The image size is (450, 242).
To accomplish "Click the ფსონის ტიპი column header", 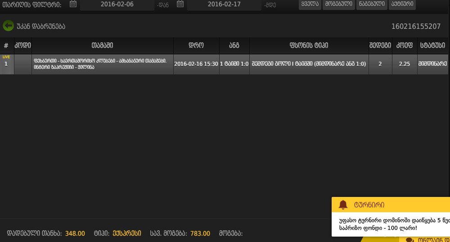I will click(309, 46).
